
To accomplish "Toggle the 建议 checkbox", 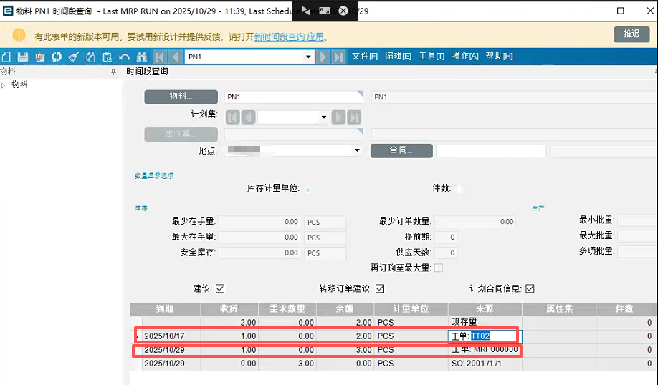I will [x=220, y=288].
